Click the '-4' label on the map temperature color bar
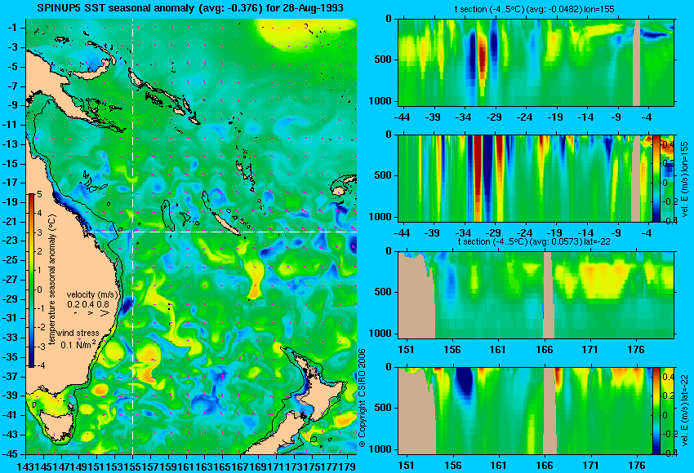The image size is (694, 473). point(40,365)
